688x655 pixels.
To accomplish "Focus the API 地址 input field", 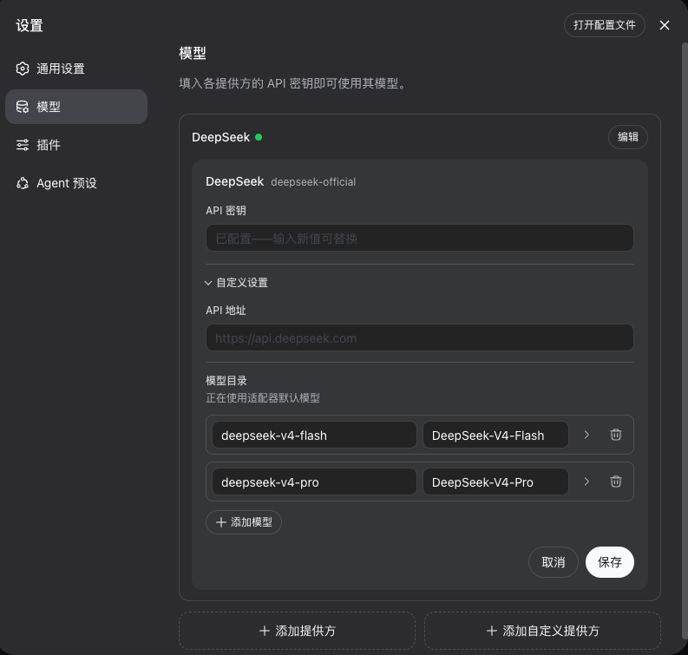I will (419, 337).
